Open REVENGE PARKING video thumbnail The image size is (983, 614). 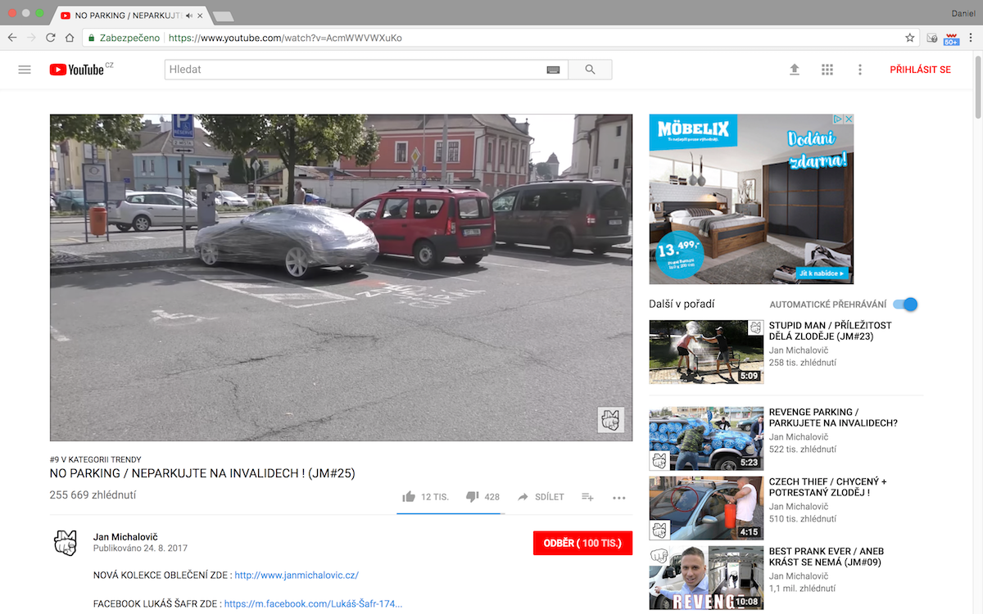pyautogui.click(x=707, y=439)
